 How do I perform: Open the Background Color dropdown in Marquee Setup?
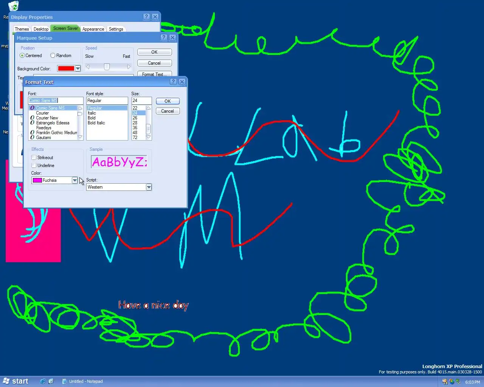pos(78,68)
